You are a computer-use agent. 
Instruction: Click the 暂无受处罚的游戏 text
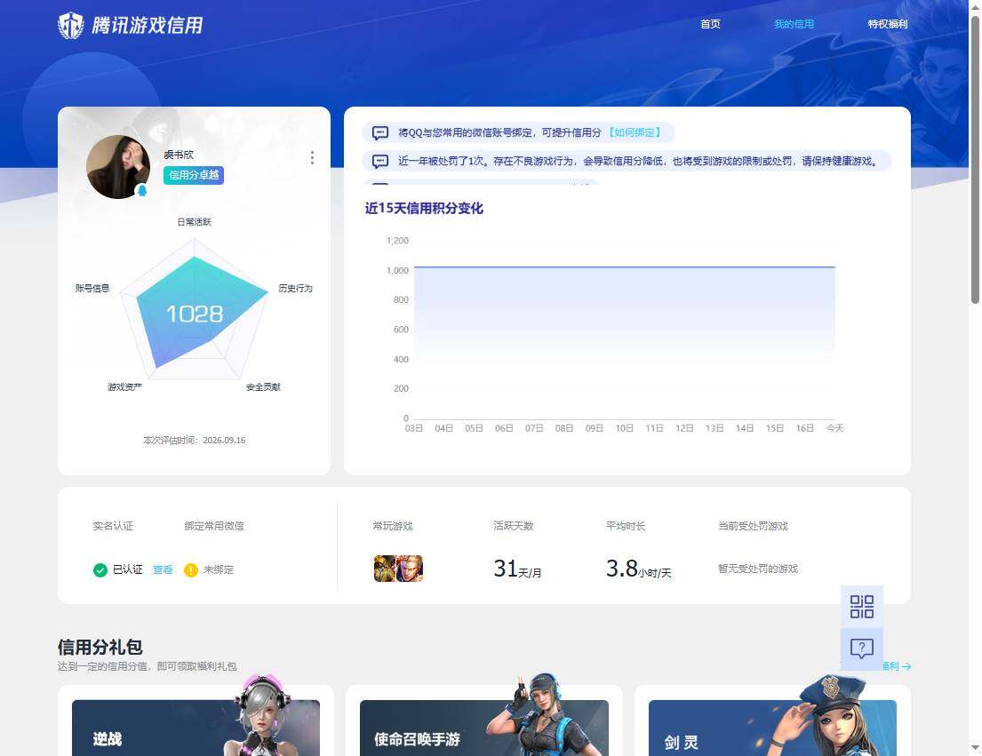point(758,569)
